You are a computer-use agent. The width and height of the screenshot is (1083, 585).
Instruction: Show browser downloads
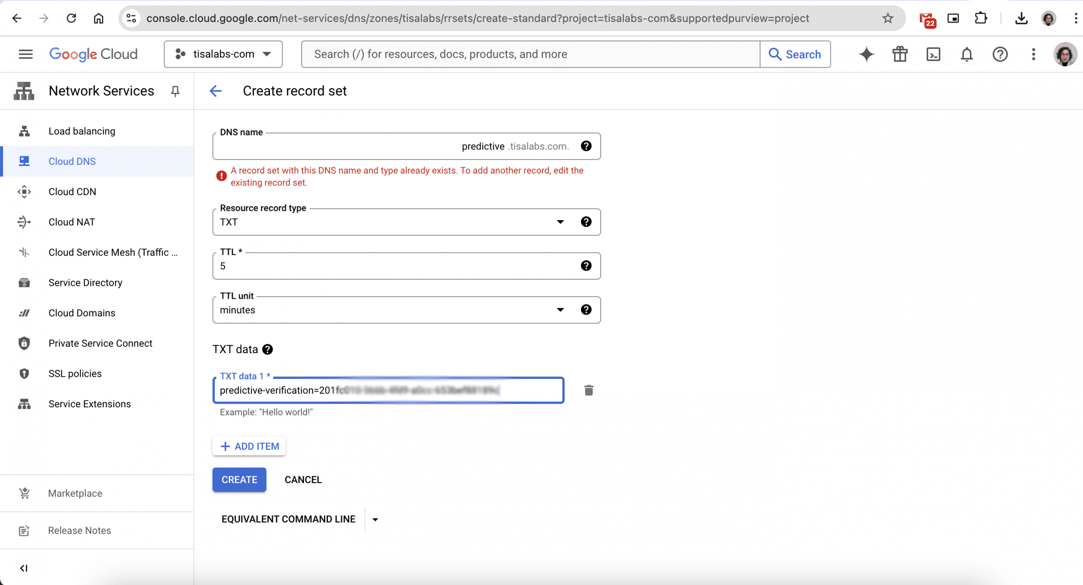[x=1021, y=18]
